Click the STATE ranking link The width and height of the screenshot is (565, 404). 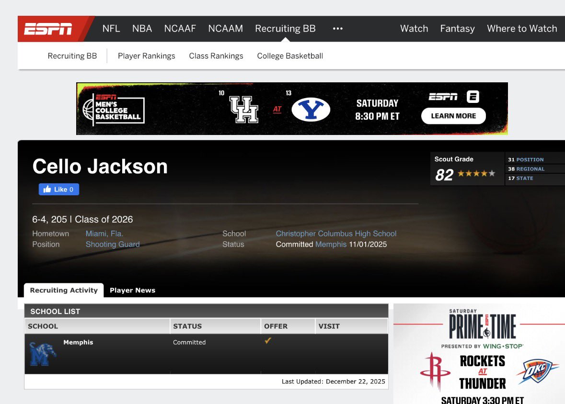point(525,178)
